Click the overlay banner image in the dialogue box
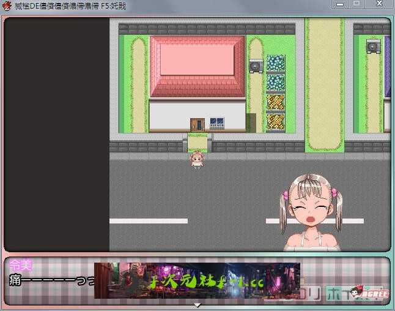The height and width of the screenshot is (311, 395). [x=197, y=281]
